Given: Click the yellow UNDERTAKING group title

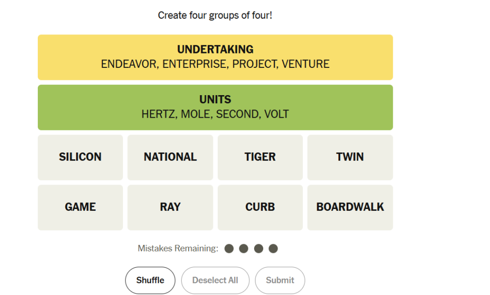Looking at the screenshot, I should 215,49.
